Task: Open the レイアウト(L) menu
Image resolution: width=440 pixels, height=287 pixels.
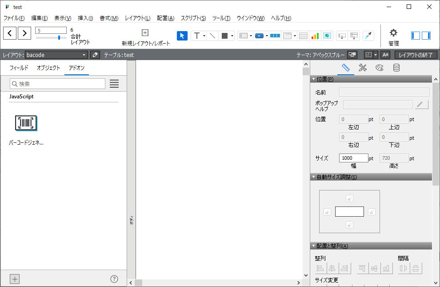Action: click(137, 18)
